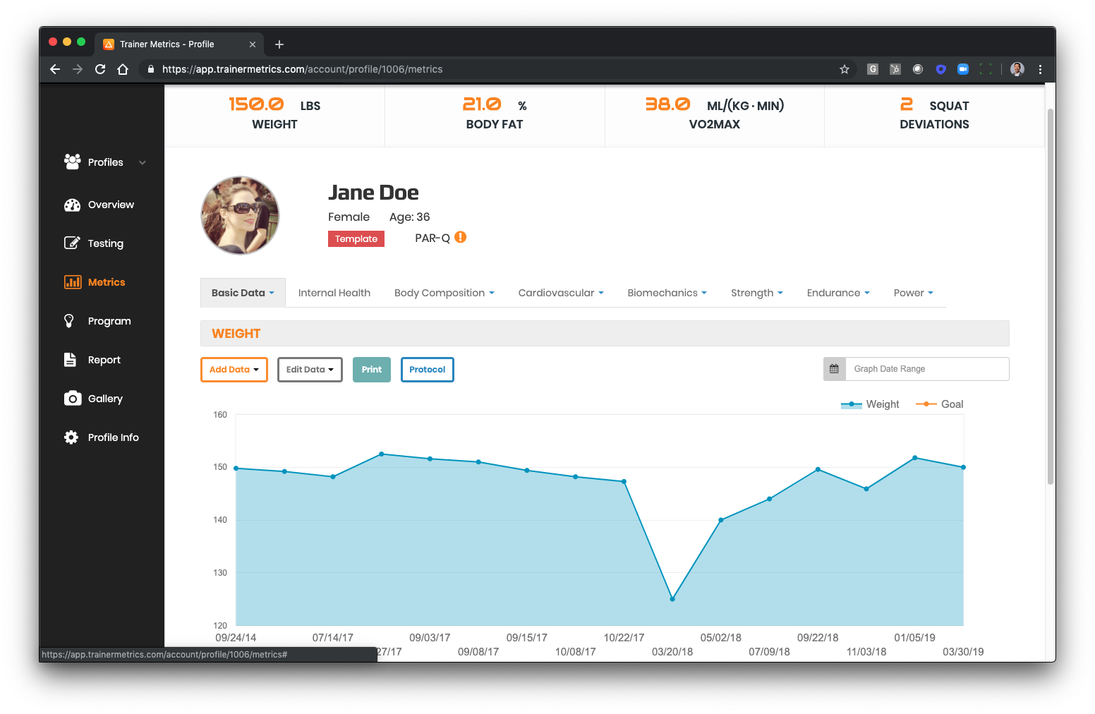
Task: Click the Body Fat summary card
Action: point(495,116)
